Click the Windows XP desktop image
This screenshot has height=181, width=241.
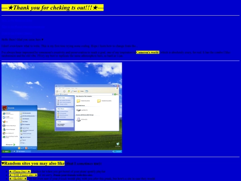(x=62, y=108)
